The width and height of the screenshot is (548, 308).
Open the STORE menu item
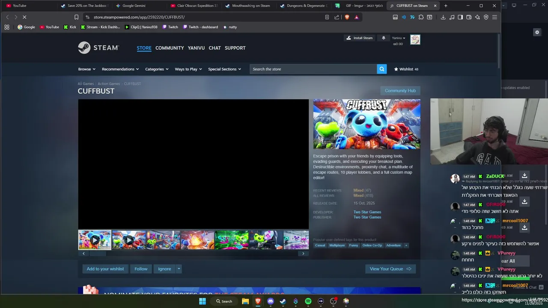[144, 48]
